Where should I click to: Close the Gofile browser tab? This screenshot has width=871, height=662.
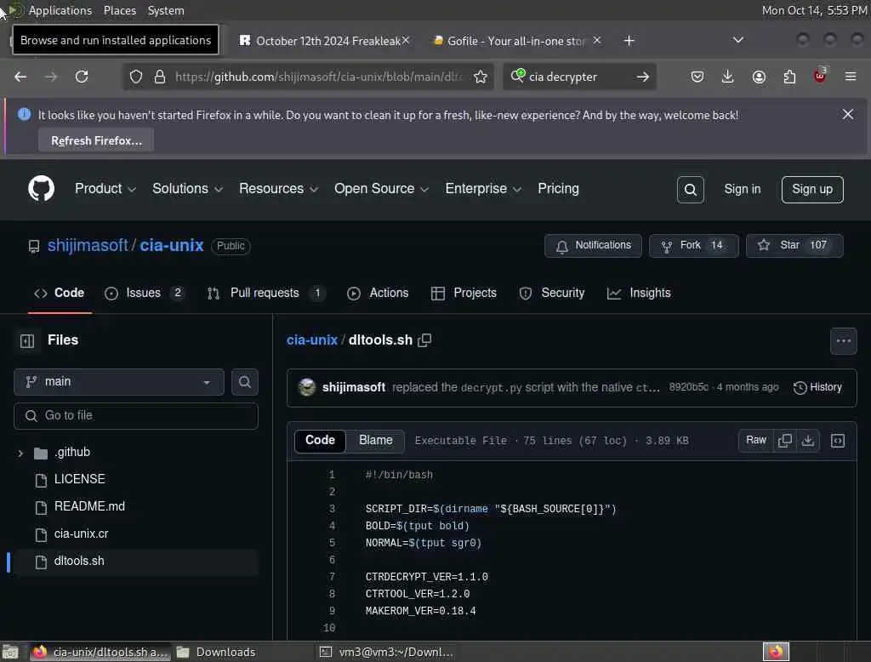596,40
